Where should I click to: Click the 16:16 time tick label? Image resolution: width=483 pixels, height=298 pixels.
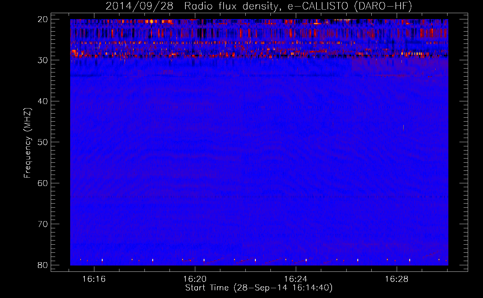coord(94,279)
